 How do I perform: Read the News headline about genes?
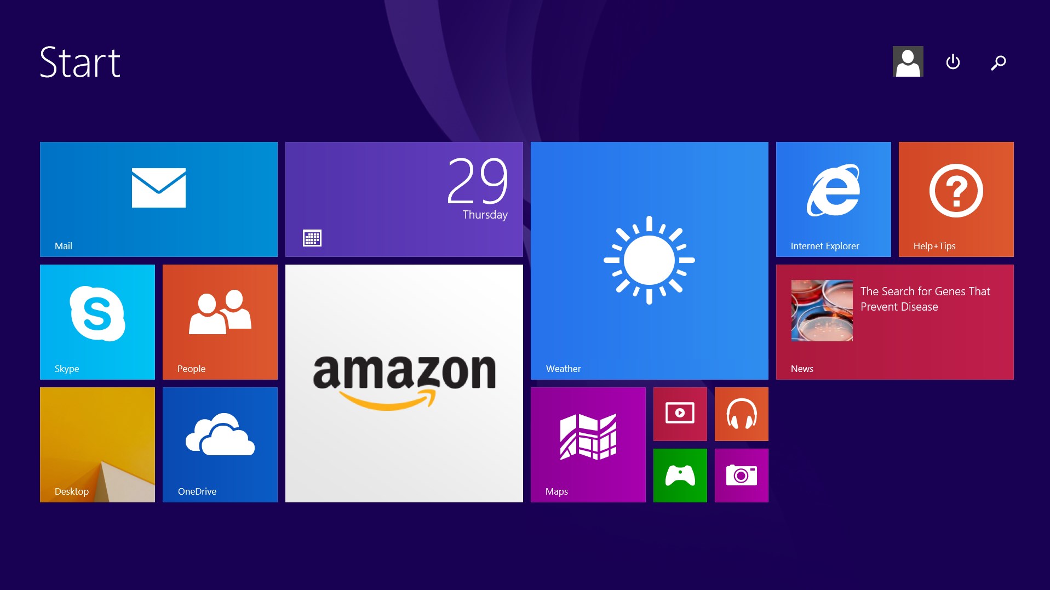tap(925, 299)
